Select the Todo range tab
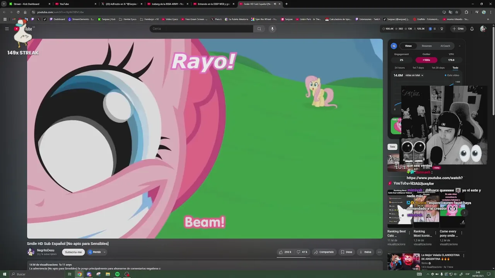Image resolution: width=495 pixels, height=278 pixels. (x=455, y=68)
